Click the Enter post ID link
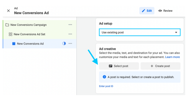The width and height of the screenshot is (186, 97). (x=106, y=86)
